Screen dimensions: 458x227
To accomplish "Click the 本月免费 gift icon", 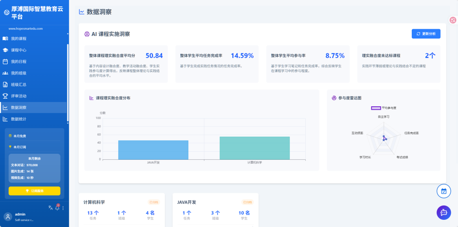I will tap(11, 136).
